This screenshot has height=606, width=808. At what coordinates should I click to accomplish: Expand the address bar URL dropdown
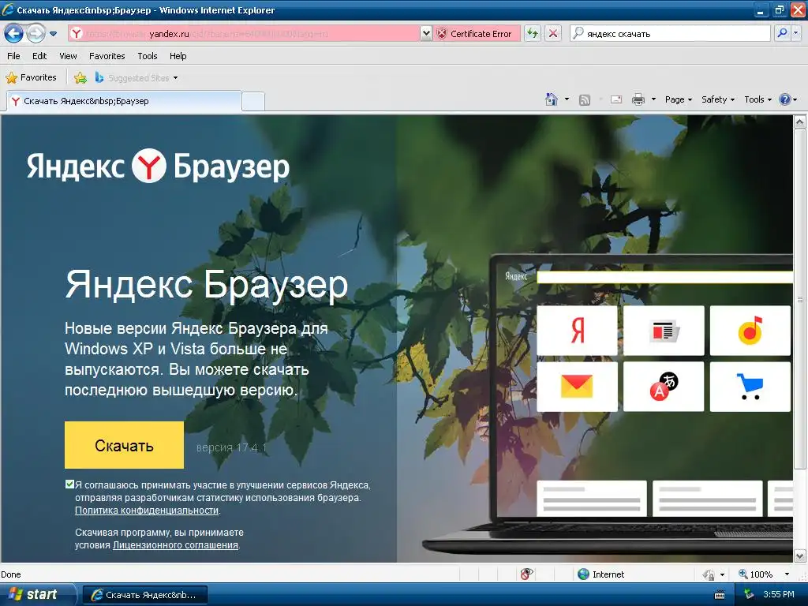coord(426,33)
